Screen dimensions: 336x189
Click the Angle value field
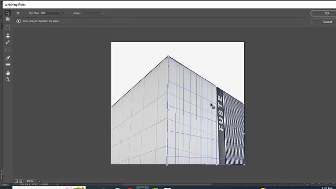91,13
